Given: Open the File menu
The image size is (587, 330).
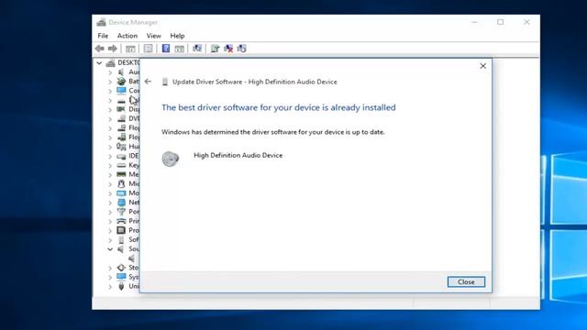Looking at the screenshot, I should 103,36.
